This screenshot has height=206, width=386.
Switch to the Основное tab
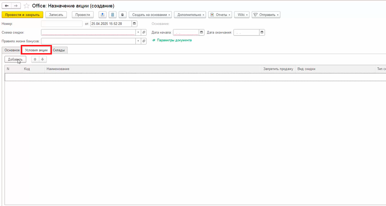[12, 50]
